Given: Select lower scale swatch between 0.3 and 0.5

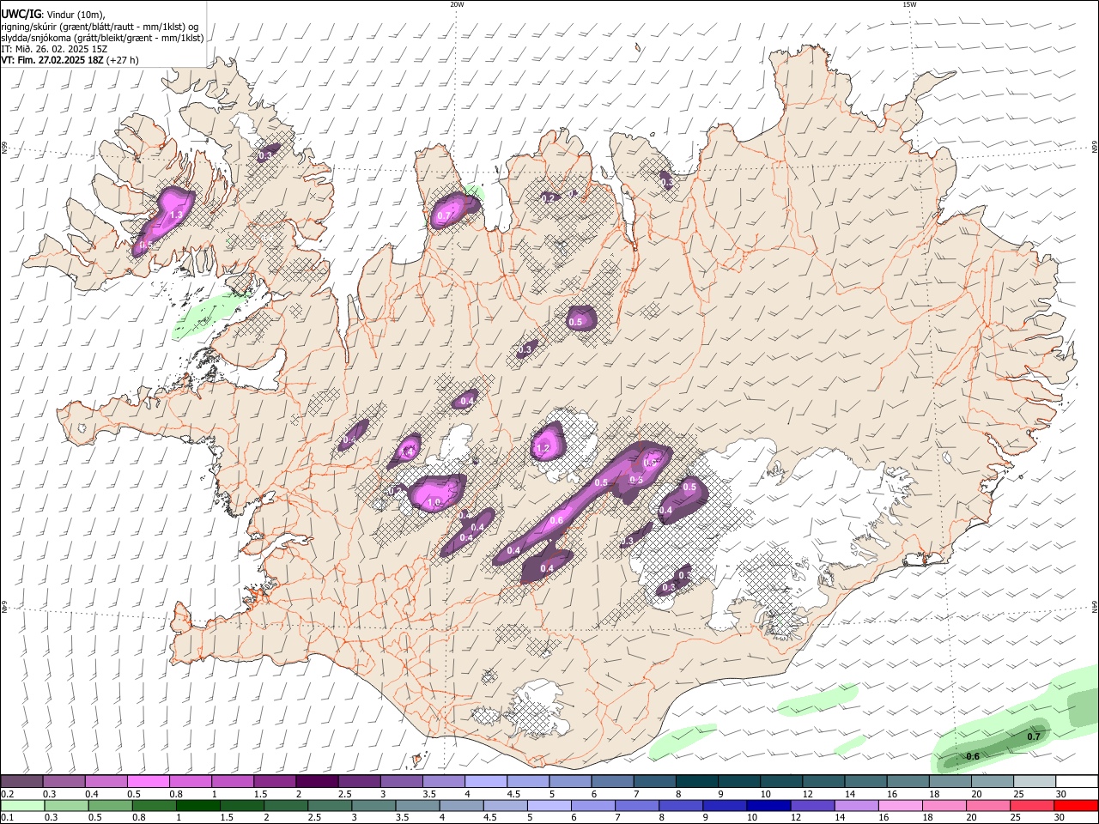Looking at the screenshot, I should (x=66, y=806).
